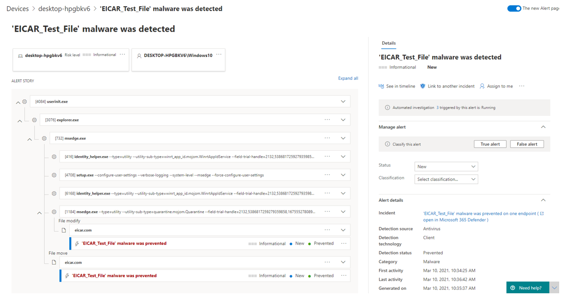This screenshot has width=566, height=303.
Task: Click the gear icon beside setup.exe
Action: [54, 175]
